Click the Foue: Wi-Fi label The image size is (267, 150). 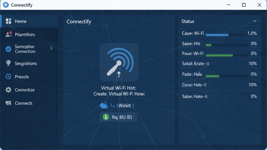193,53
